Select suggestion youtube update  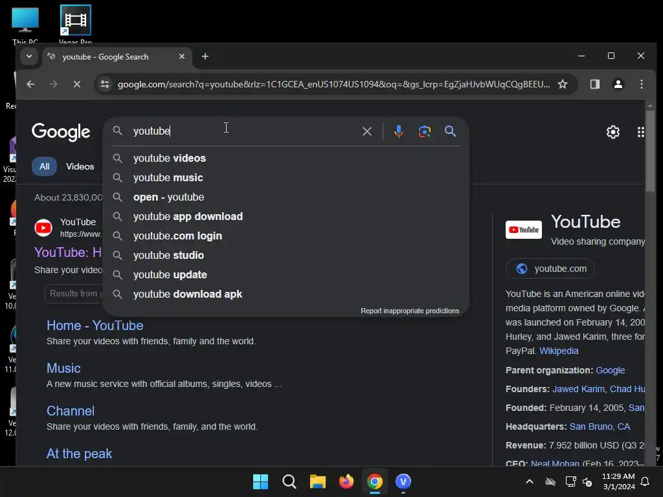tap(286, 274)
